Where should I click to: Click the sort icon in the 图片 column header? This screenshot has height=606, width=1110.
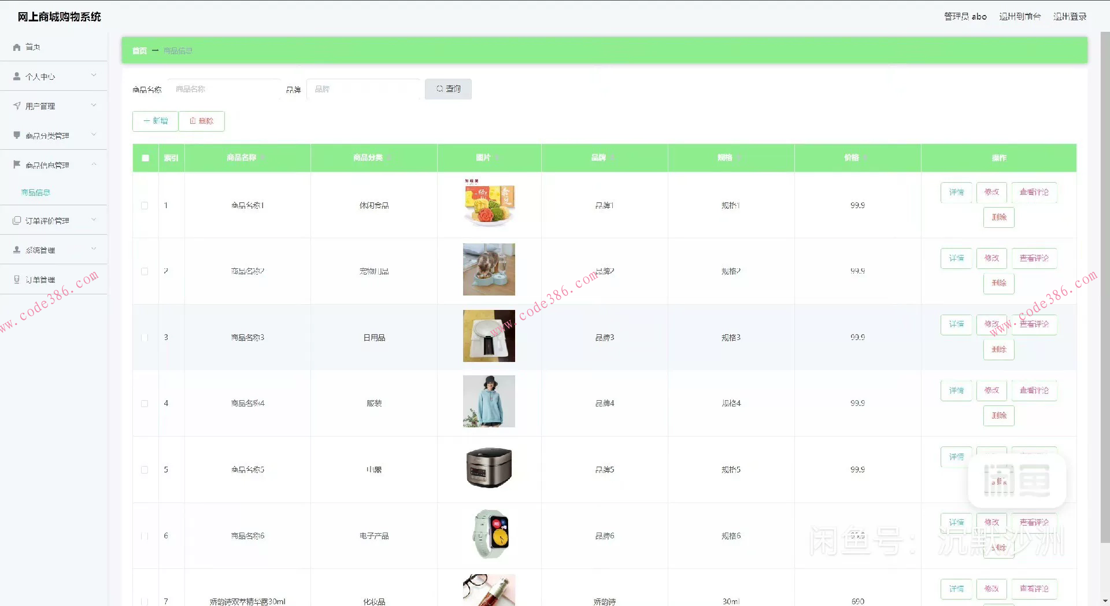[497, 157]
